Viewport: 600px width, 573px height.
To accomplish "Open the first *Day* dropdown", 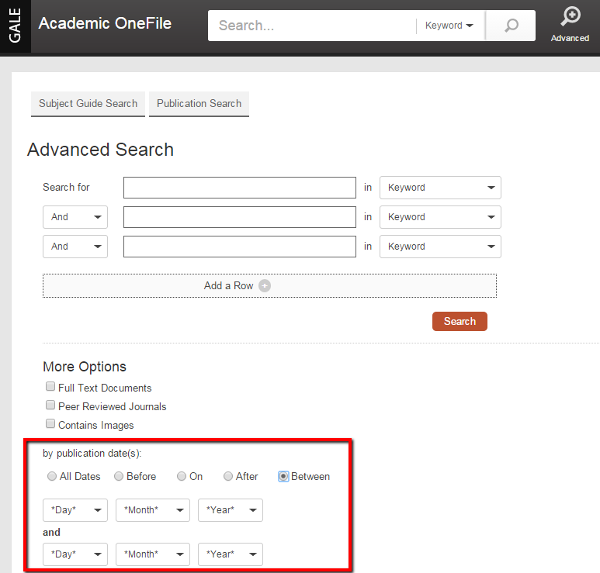I will (x=75, y=510).
